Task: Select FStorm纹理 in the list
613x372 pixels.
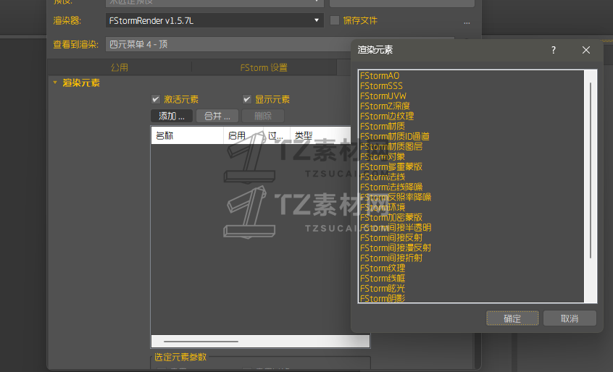Action: [x=383, y=269]
